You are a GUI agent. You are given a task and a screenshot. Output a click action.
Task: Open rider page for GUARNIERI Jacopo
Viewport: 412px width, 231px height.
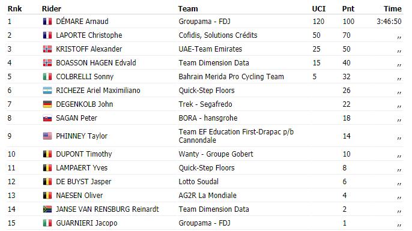[x=86, y=223]
